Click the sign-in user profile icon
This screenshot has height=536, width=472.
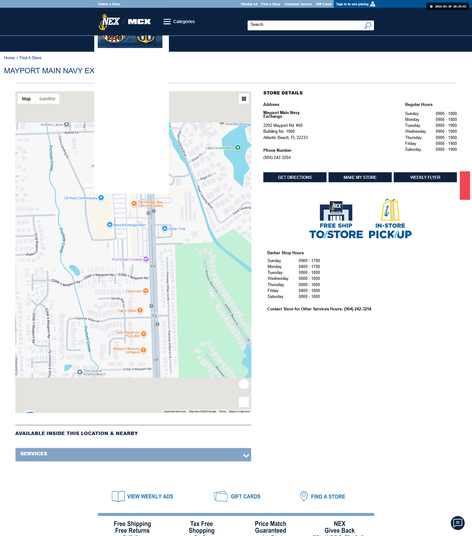pos(372,4)
